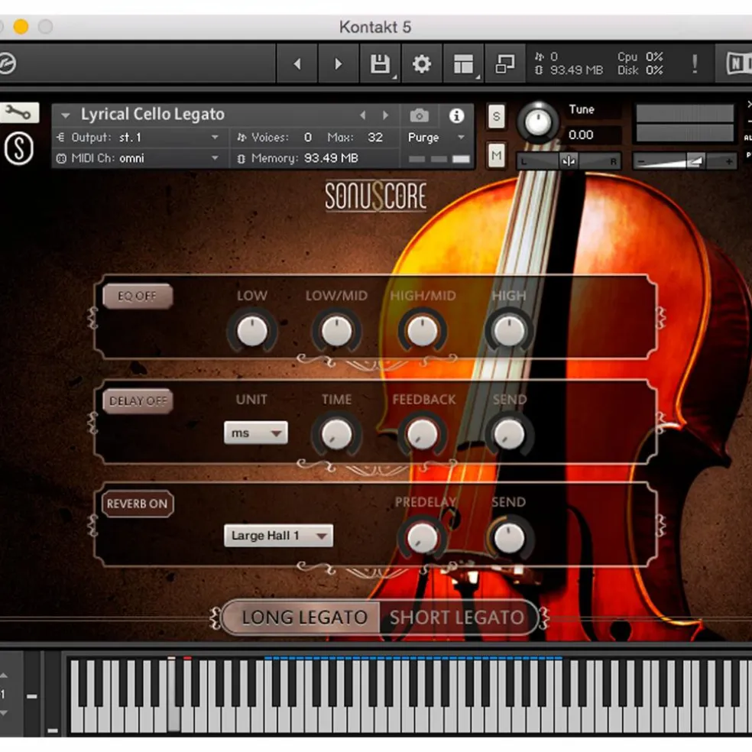Viewport: 752px width, 752px height.
Task: Click the EQ HIGH knob
Action: [509, 332]
